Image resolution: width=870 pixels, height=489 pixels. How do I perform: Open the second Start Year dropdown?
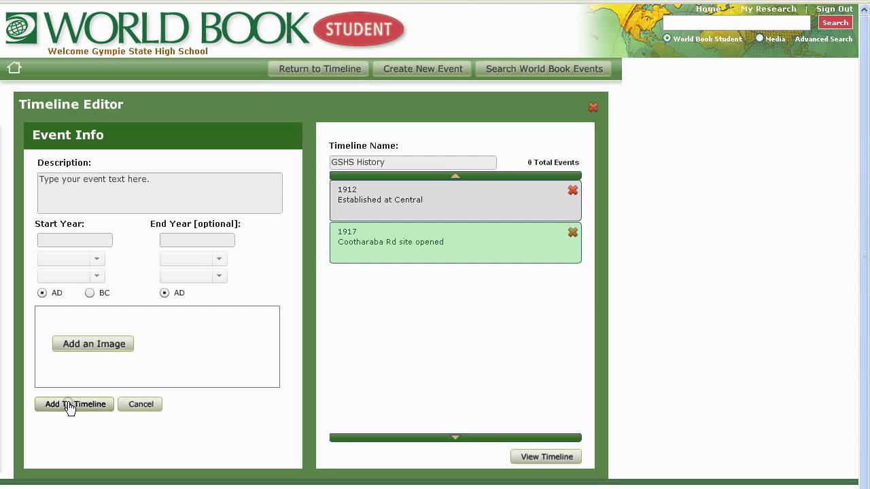71,276
